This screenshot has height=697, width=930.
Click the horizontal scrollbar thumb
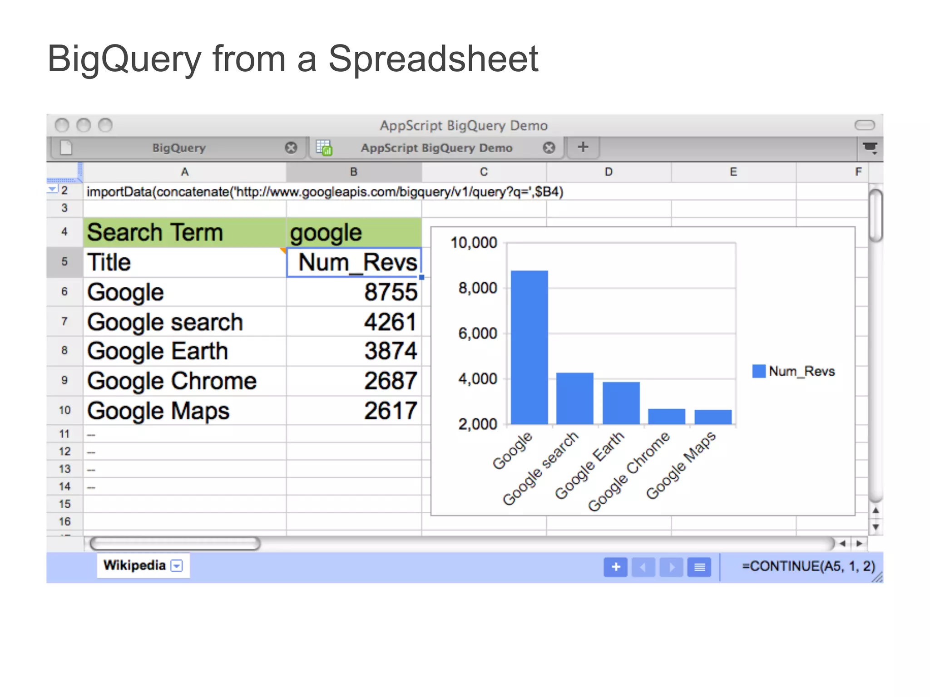(x=175, y=544)
